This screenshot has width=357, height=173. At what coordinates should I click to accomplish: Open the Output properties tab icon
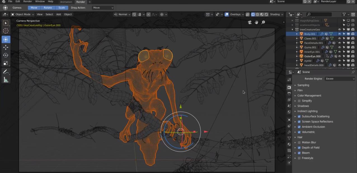pyautogui.click(x=289, y=94)
